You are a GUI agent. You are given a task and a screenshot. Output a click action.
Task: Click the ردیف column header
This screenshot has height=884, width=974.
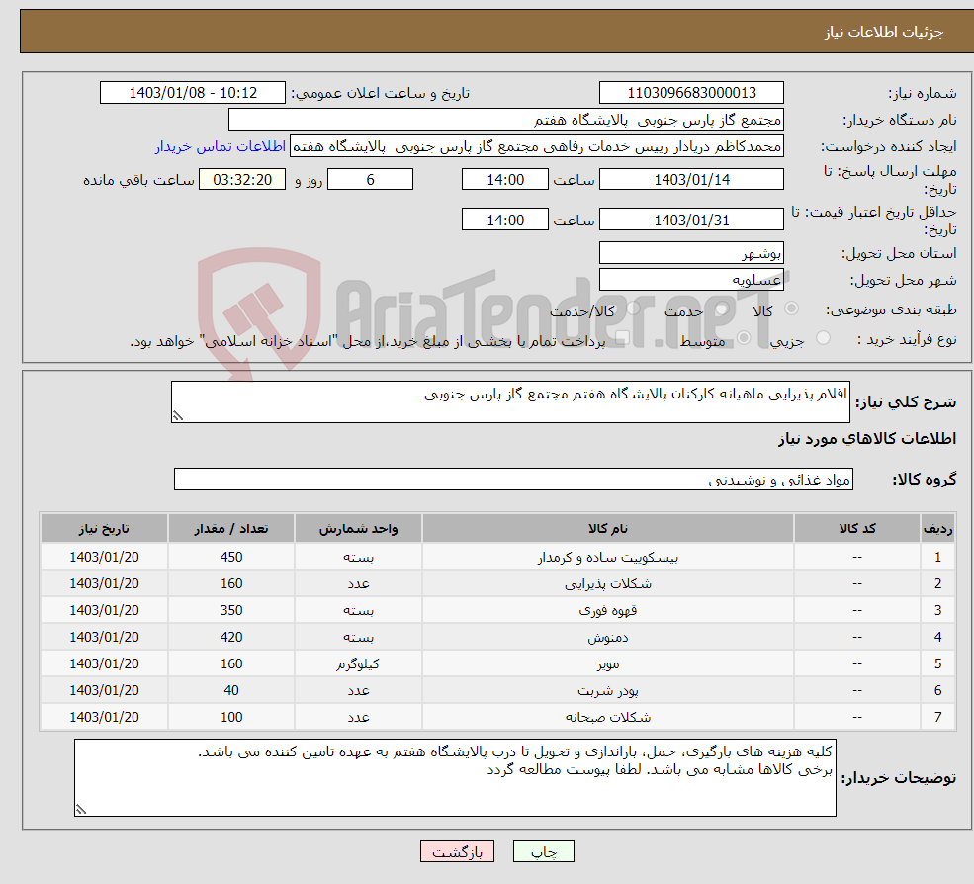point(937,529)
